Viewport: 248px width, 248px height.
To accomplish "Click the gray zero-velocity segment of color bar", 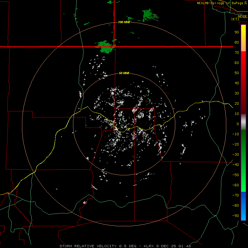I will [243, 122].
